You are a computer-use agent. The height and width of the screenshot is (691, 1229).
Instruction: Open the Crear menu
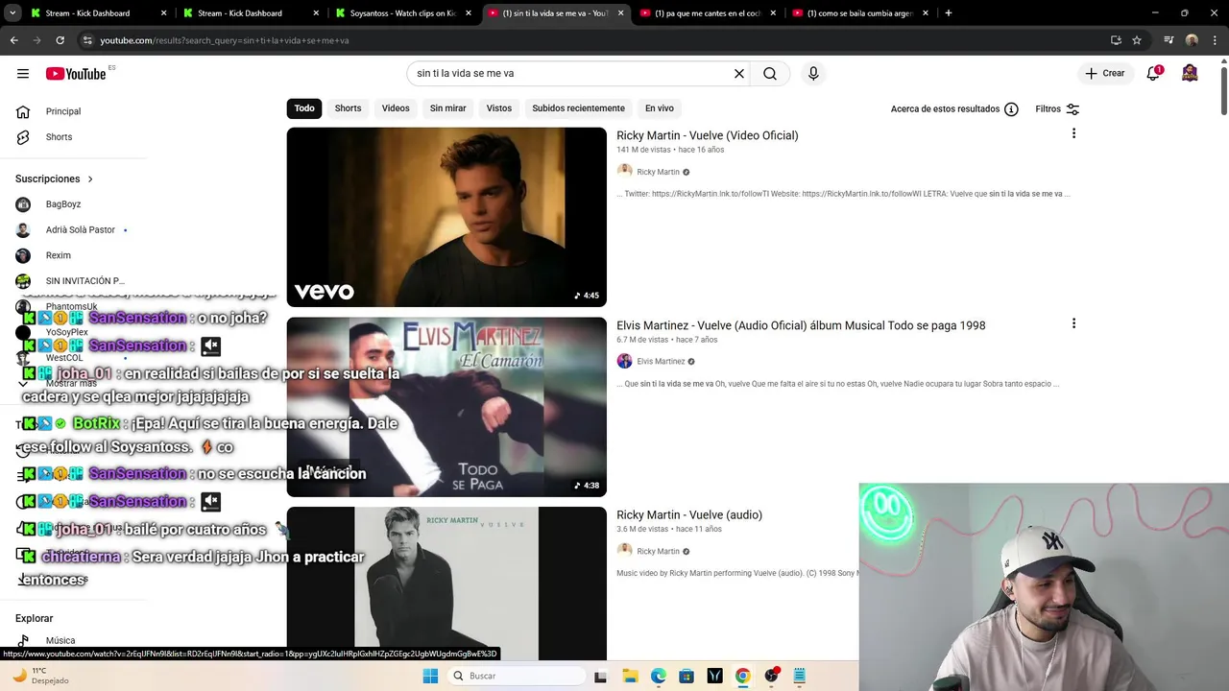coord(1104,74)
